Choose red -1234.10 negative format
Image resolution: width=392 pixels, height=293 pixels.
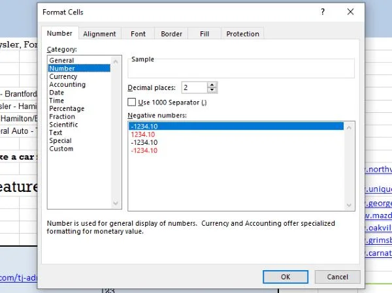146,150
